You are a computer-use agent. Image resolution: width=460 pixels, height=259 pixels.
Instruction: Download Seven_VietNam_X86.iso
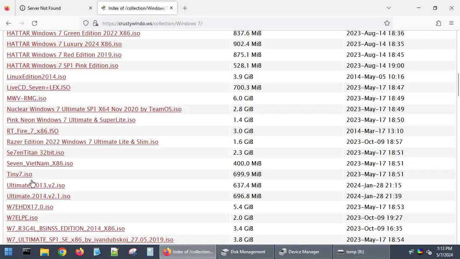[x=40, y=163]
